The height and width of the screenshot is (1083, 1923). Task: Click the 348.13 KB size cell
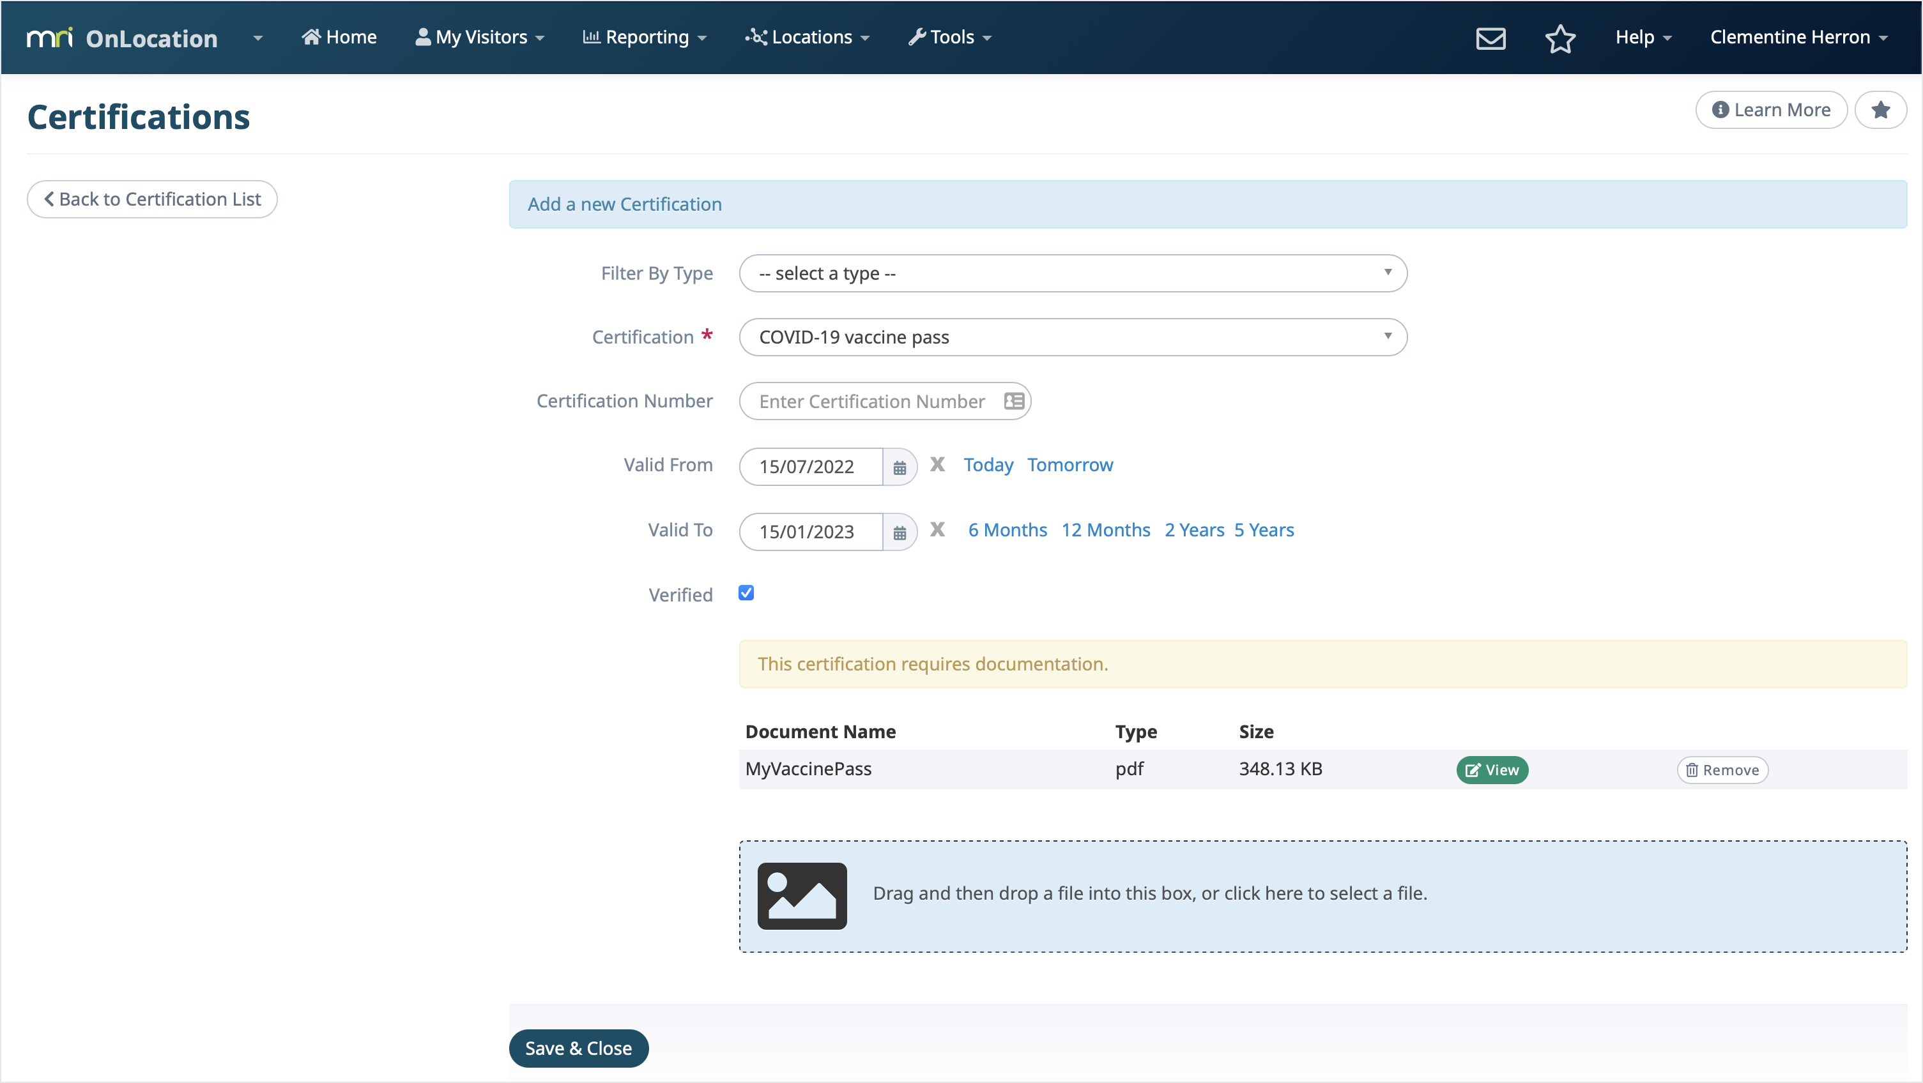[1280, 769]
